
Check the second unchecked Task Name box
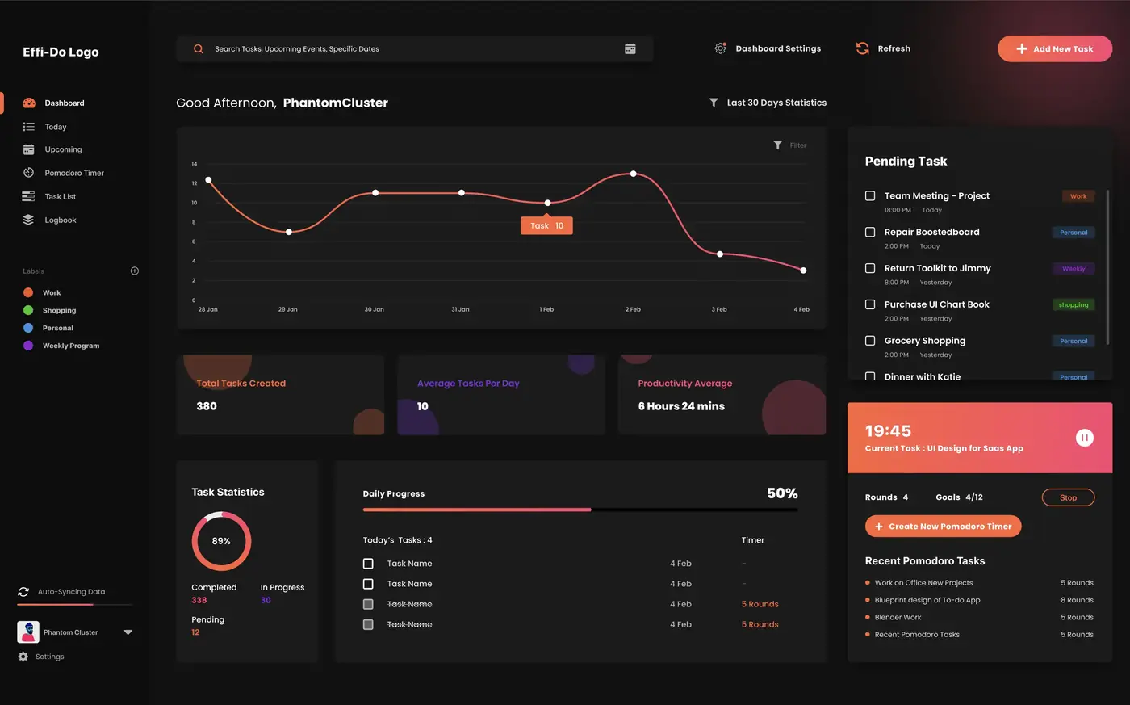(368, 584)
